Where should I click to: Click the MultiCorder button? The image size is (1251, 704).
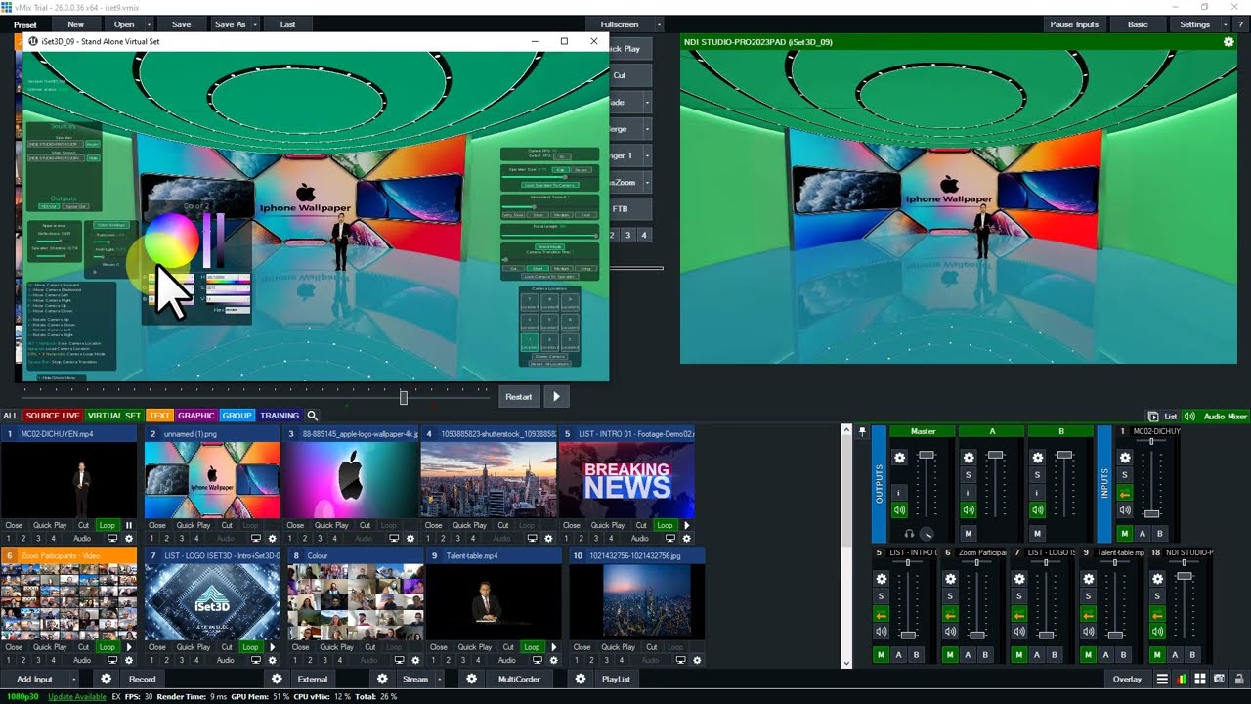pyautogui.click(x=519, y=679)
